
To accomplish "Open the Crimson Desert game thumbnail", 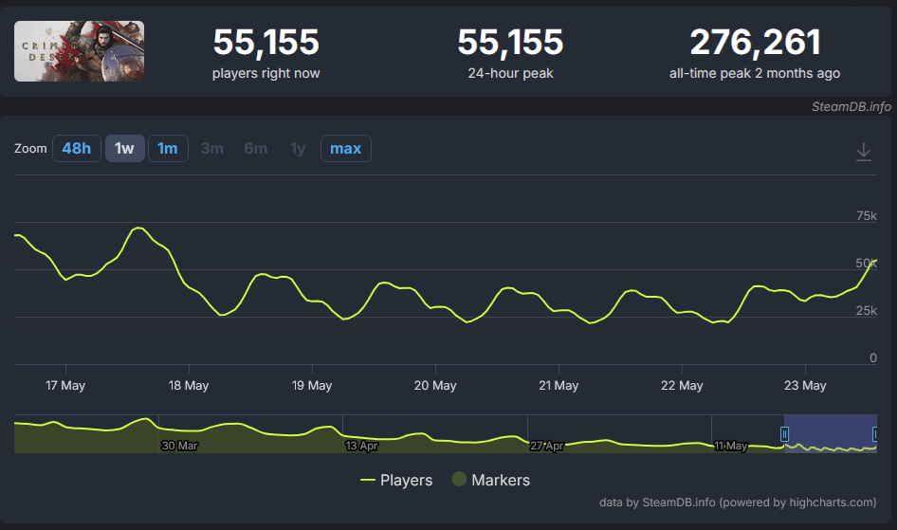I will click(79, 51).
